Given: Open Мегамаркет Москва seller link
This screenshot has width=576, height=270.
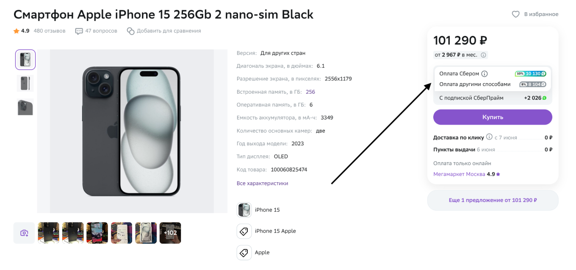Looking at the screenshot, I should [x=460, y=174].
